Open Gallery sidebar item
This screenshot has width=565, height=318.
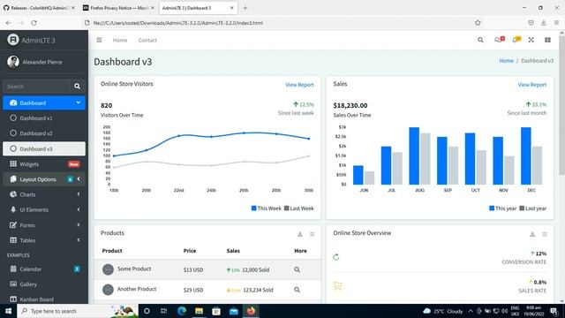[x=44, y=284]
